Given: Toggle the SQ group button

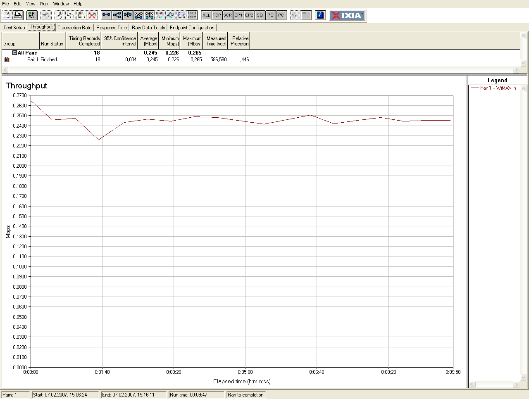Looking at the screenshot, I should tap(260, 15).
